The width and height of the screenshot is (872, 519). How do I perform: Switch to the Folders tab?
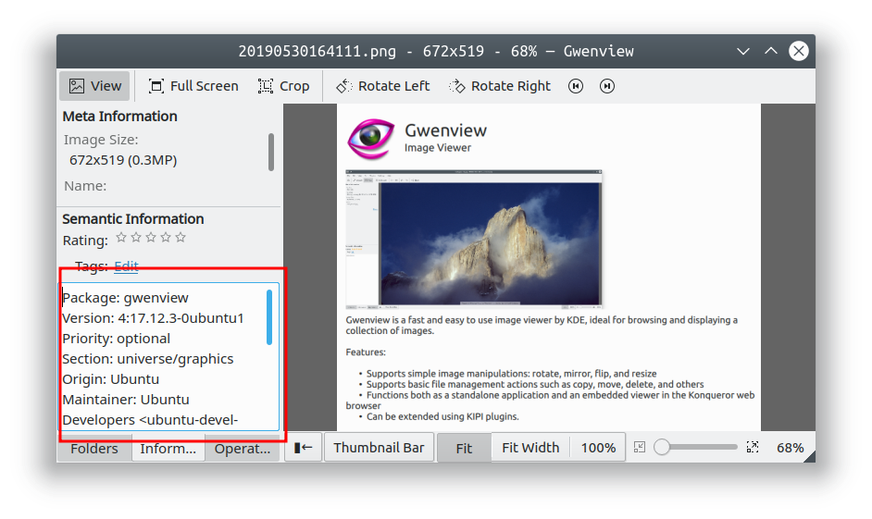(x=94, y=449)
